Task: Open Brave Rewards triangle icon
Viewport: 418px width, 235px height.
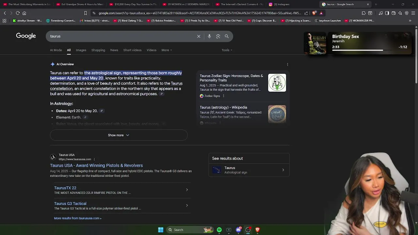Action: (x=321, y=13)
